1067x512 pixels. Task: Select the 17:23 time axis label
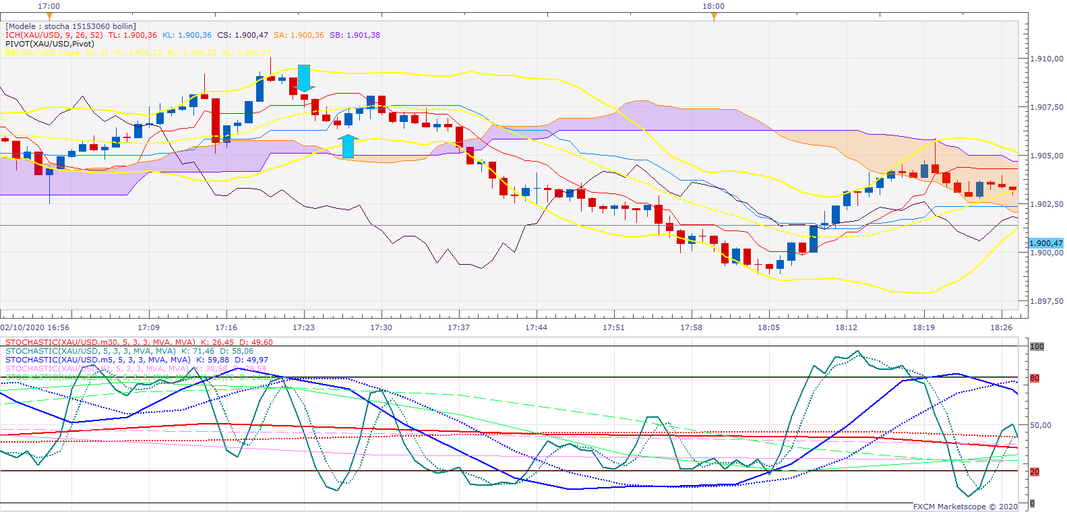coord(304,327)
